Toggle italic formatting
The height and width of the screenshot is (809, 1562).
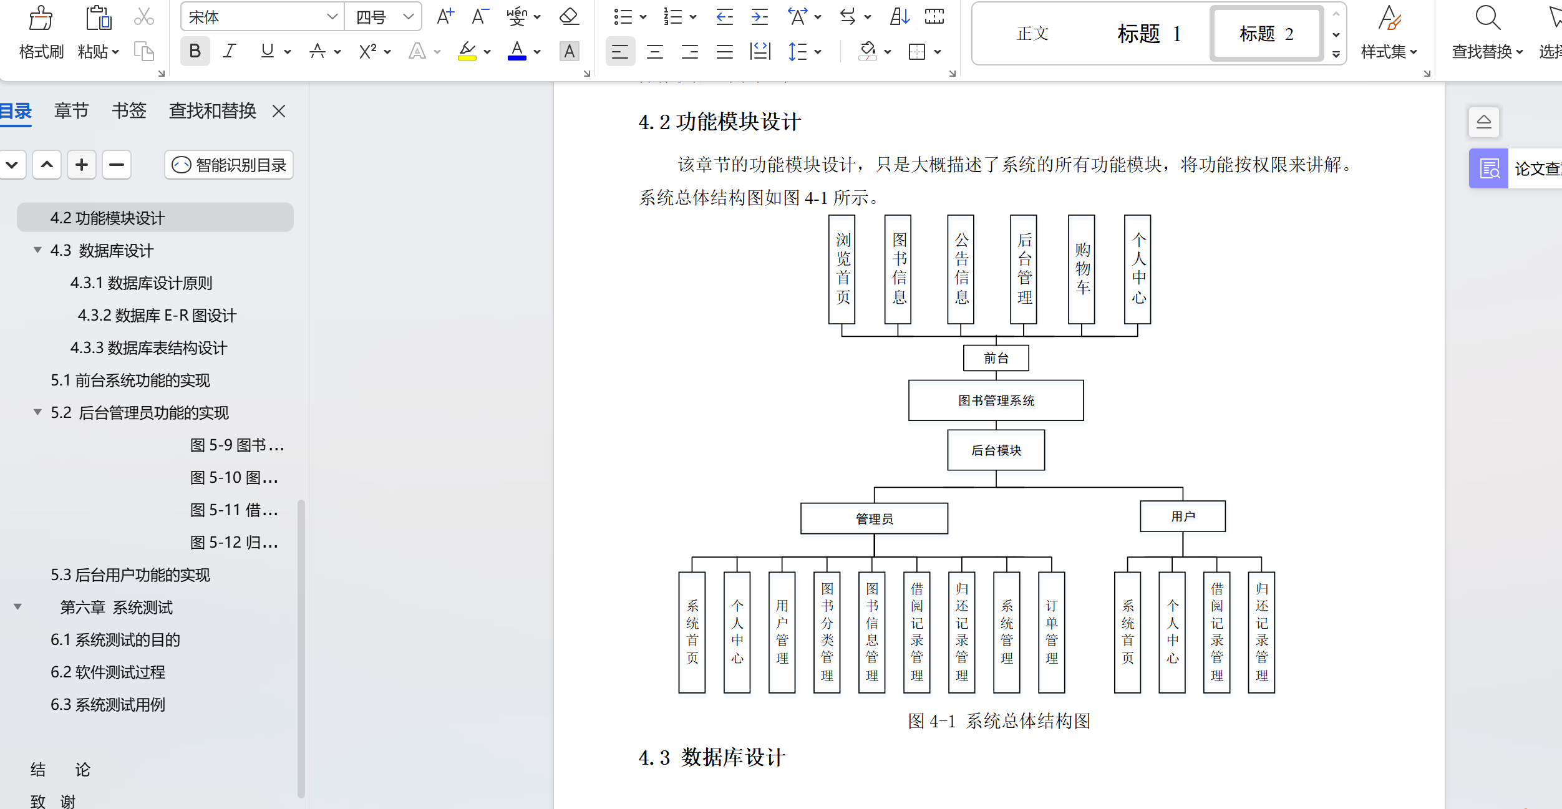point(229,51)
